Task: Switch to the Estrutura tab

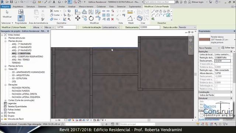Action: point(31,7)
